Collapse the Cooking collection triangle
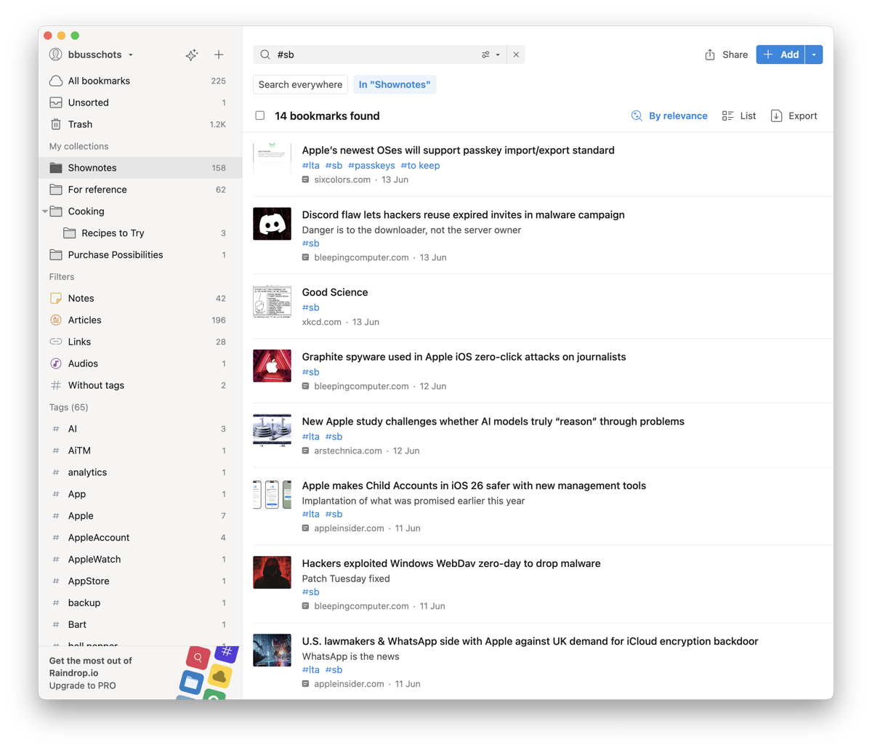 45,211
